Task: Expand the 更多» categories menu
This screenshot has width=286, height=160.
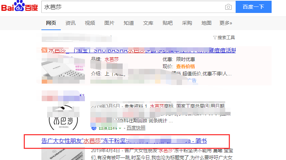Action: click(x=226, y=23)
